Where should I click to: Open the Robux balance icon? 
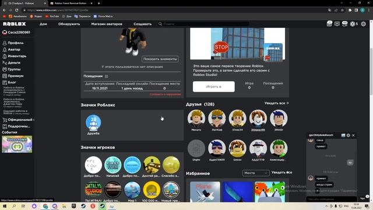(353, 24)
